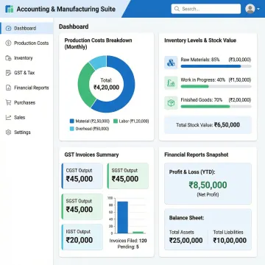Click the Work in Progress bar

point(216,86)
